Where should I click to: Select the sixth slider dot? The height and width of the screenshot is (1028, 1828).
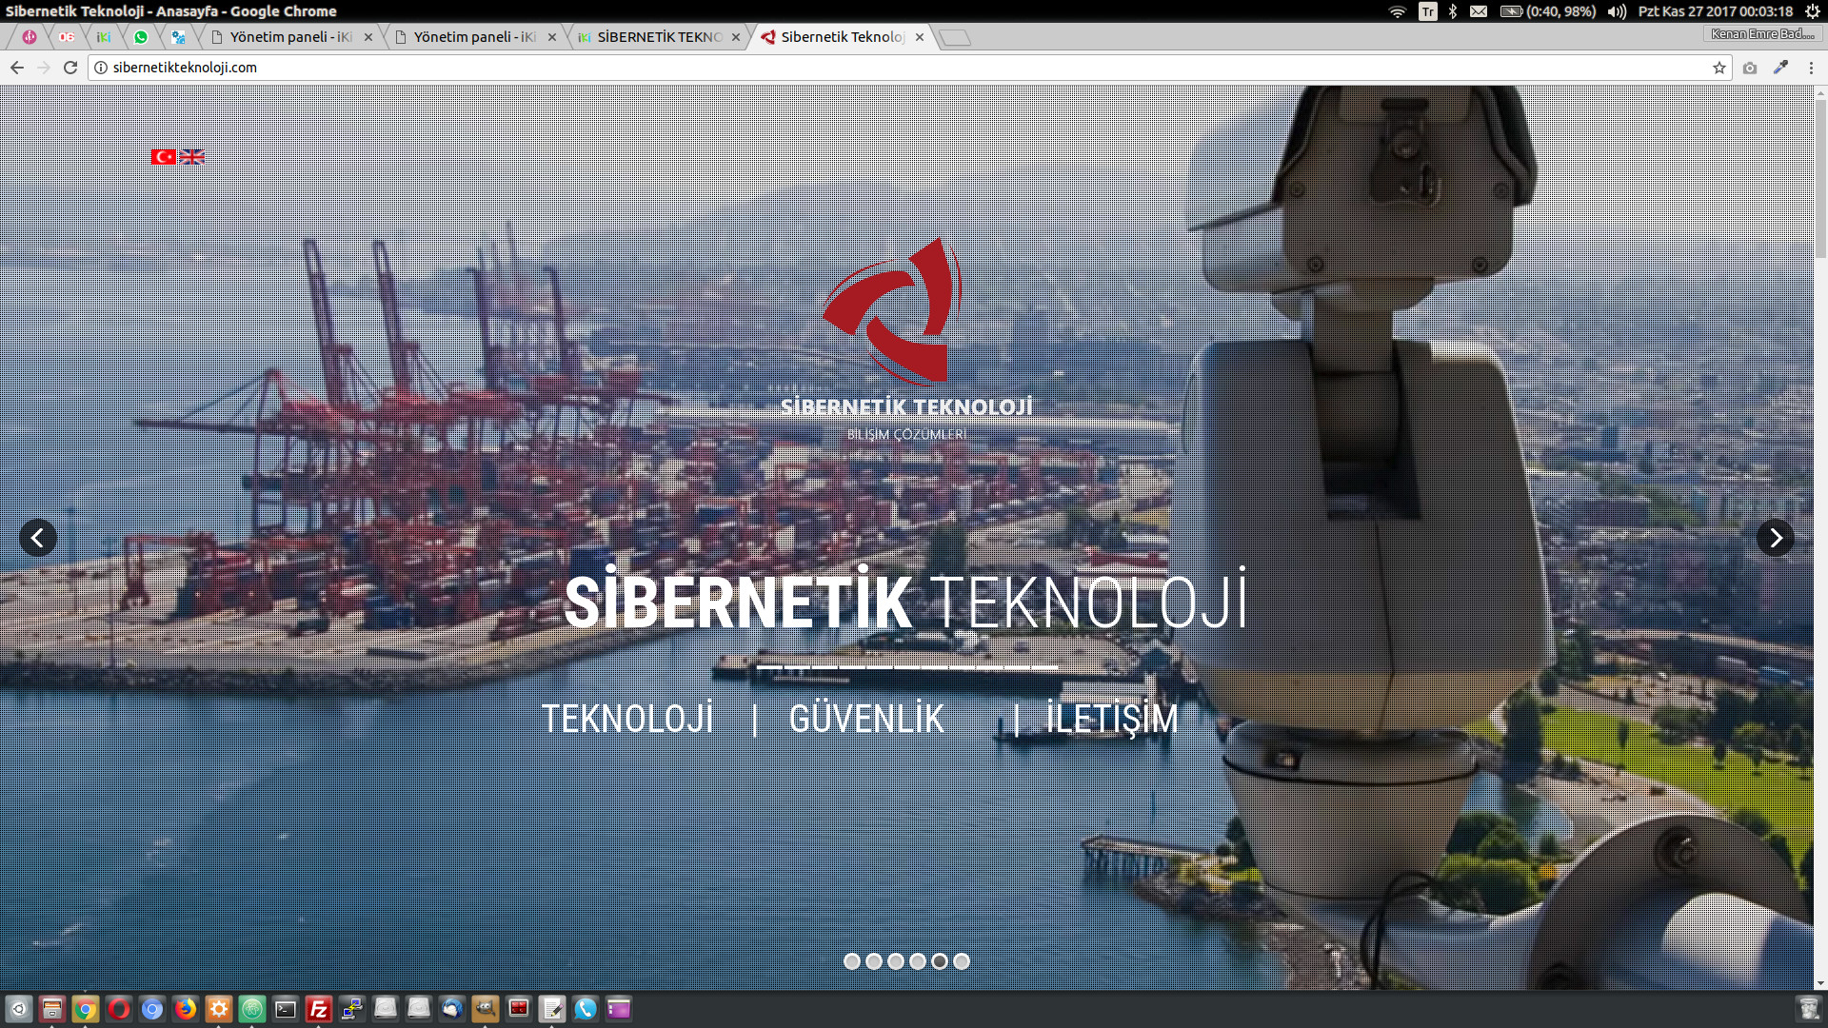962,961
